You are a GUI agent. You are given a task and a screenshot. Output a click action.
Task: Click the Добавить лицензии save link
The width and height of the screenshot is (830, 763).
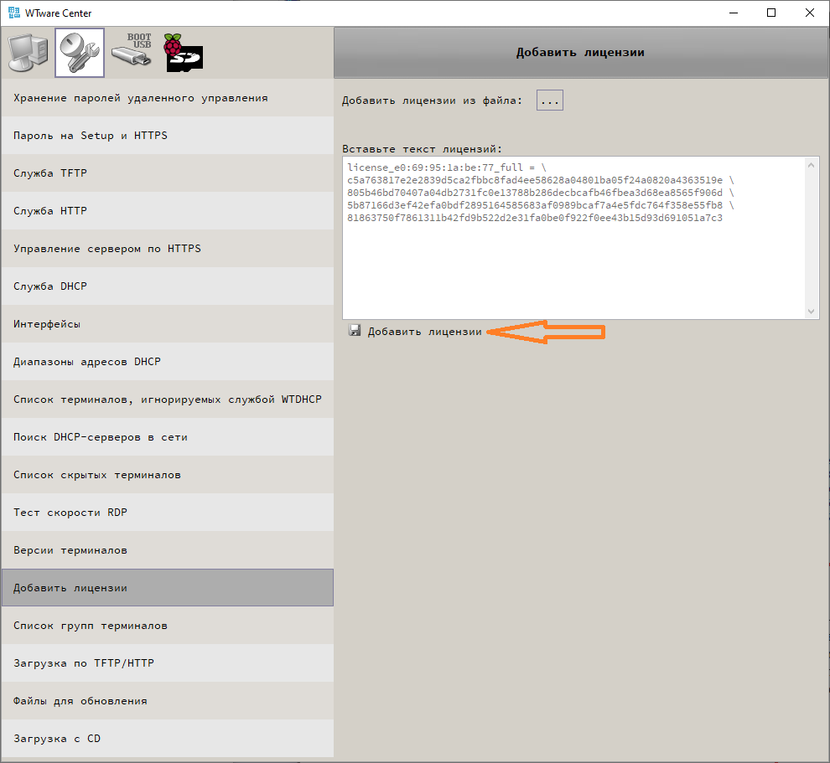pyautogui.click(x=424, y=332)
